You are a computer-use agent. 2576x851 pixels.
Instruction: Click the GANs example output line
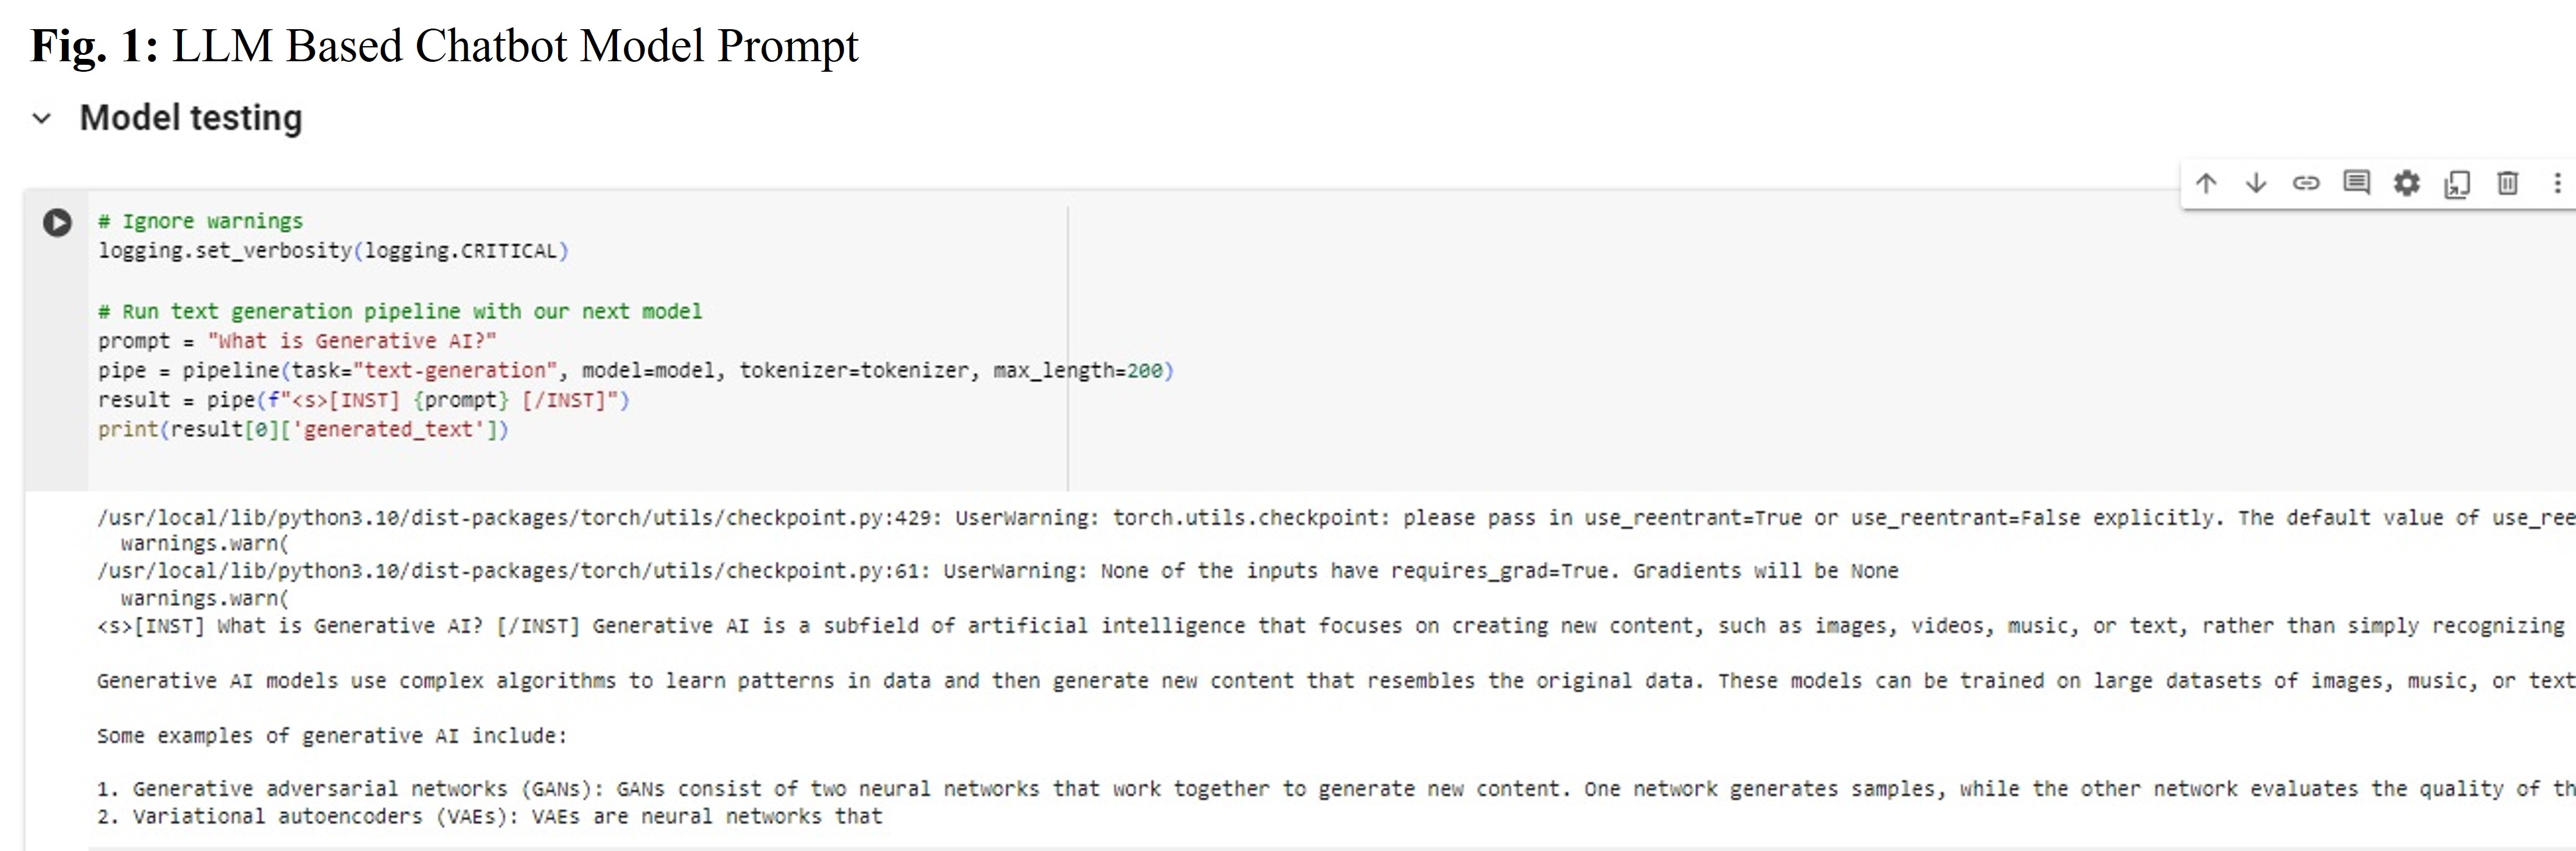(1336, 789)
